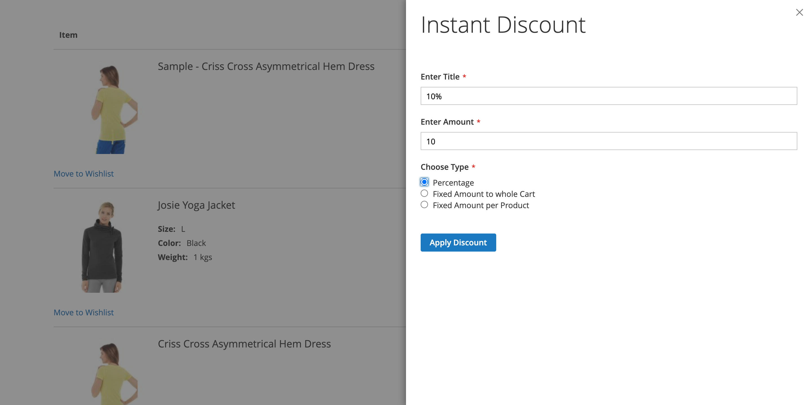Click the Percentage radio label text
Screen dimensions: 812x405
[453, 183]
